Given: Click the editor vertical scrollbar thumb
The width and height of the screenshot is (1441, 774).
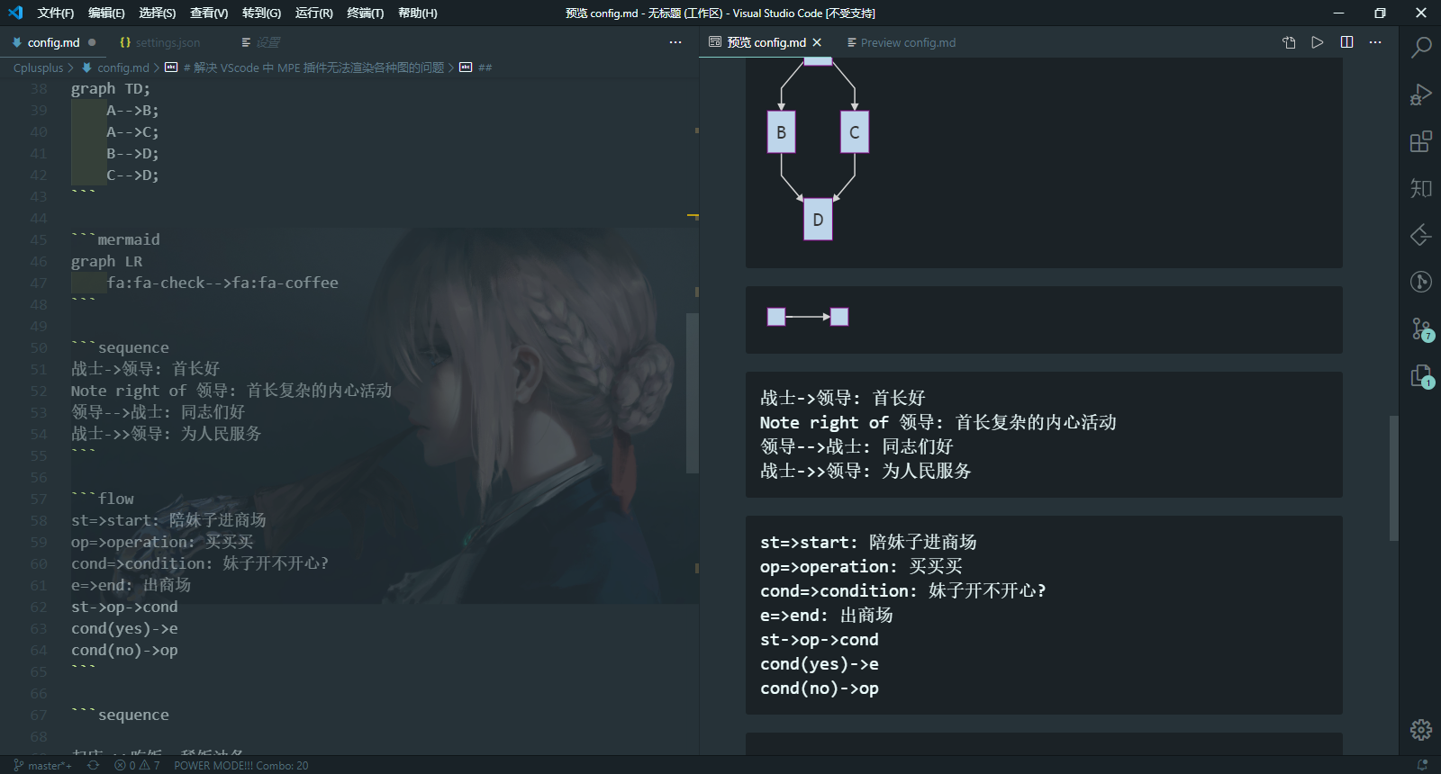Looking at the screenshot, I should (692, 392).
